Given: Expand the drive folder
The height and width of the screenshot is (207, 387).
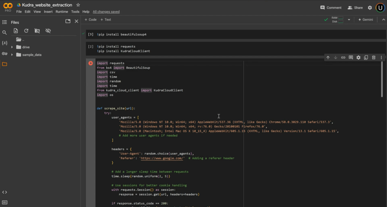Looking at the screenshot, I should pyautogui.click(x=12, y=47).
